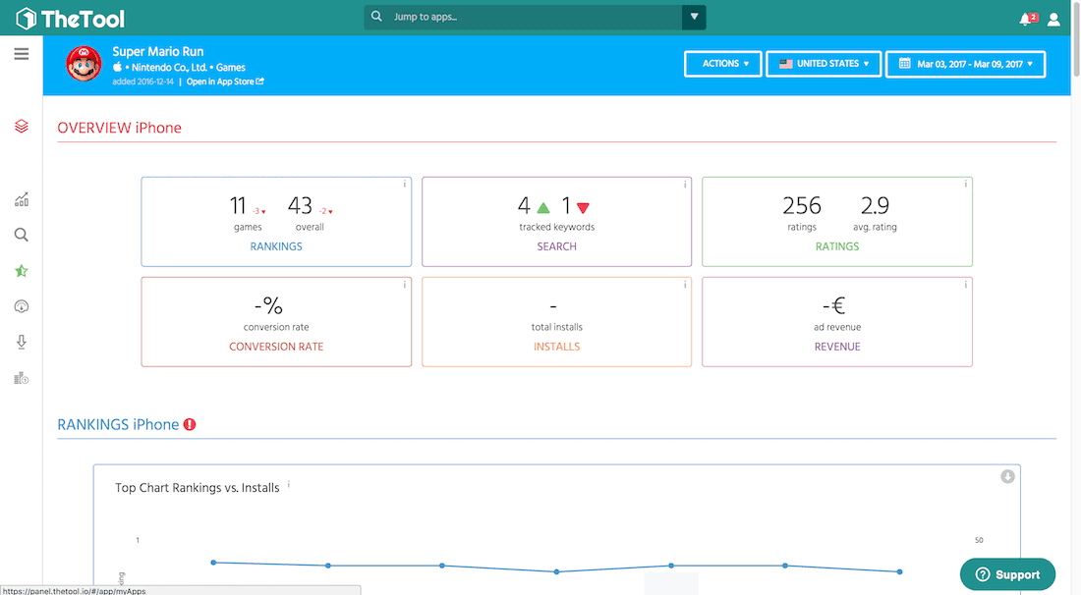Open the hamburger menu icon
1081x595 pixels.
(x=22, y=54)
